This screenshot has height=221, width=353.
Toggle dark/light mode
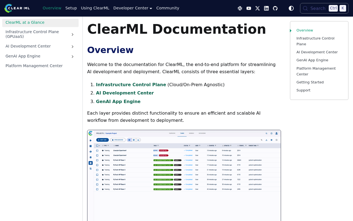(x=291, y=8)
